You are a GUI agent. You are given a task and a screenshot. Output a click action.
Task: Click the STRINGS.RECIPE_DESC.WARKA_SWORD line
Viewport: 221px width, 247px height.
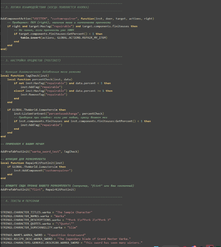click(65, 239)
